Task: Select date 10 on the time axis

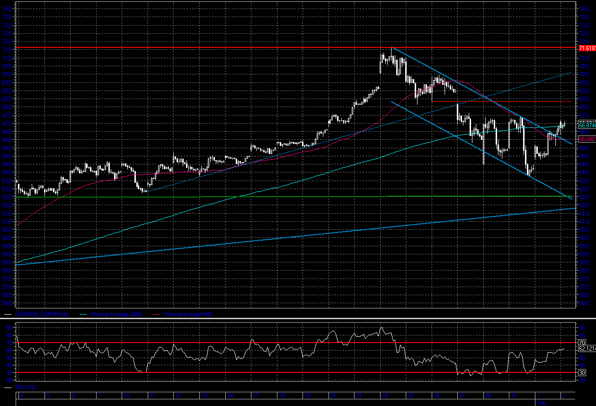Action: pos(126,395)
